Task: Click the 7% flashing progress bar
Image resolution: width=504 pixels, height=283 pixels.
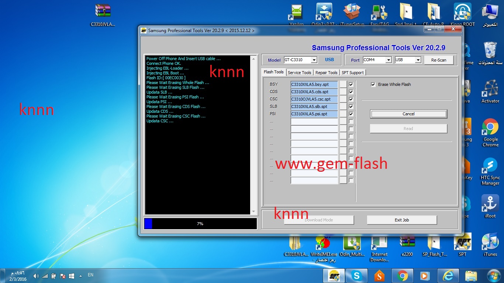Action: tap(200, 224)
